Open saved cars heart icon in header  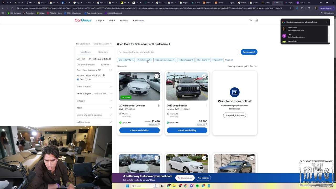tap(251, 20)
